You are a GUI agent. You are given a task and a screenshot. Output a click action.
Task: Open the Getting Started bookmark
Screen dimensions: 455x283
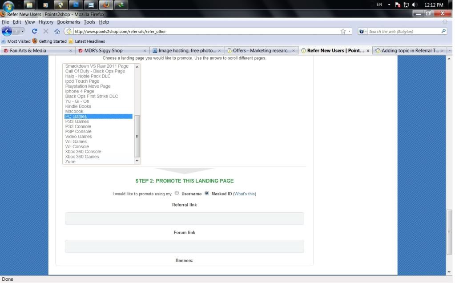click(x=50, y=41)
